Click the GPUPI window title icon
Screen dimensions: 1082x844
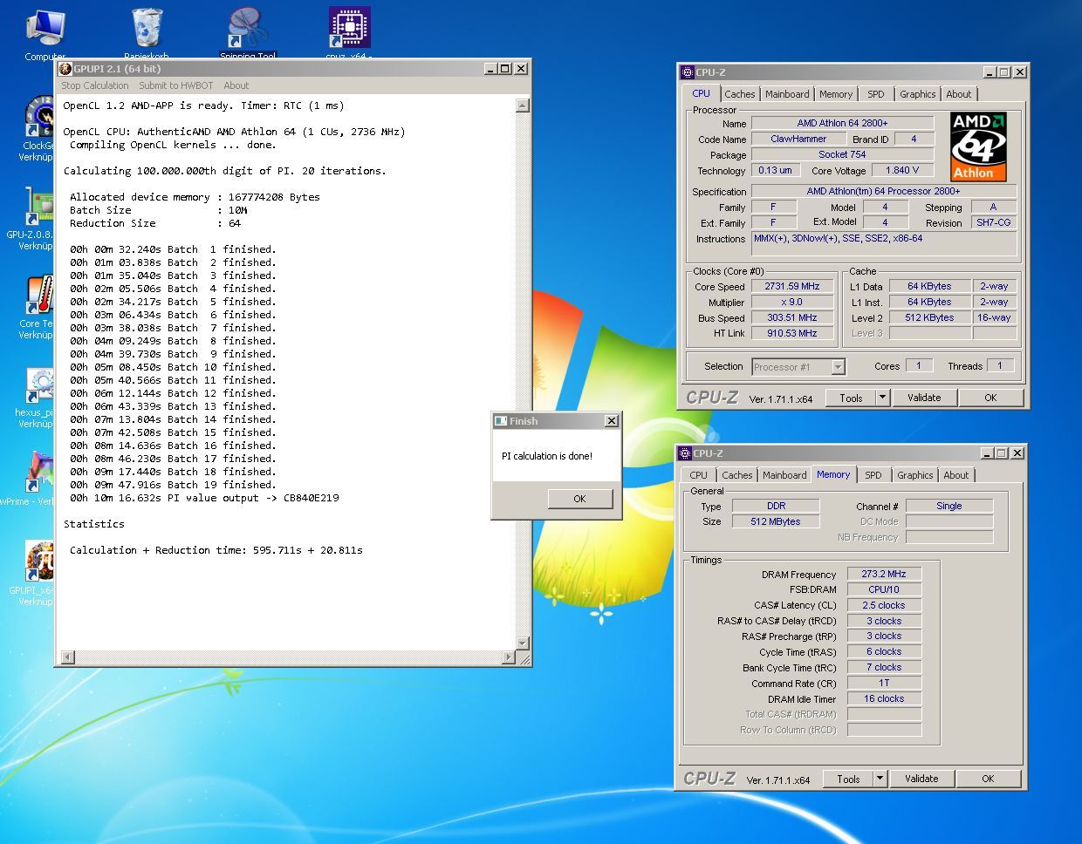[65, 69]
